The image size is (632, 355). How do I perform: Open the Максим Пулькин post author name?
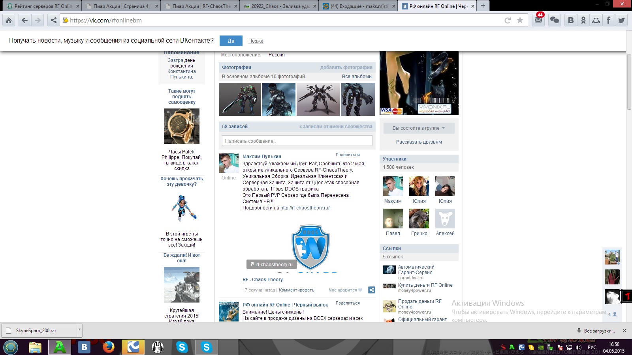click(x=262, y=157)
